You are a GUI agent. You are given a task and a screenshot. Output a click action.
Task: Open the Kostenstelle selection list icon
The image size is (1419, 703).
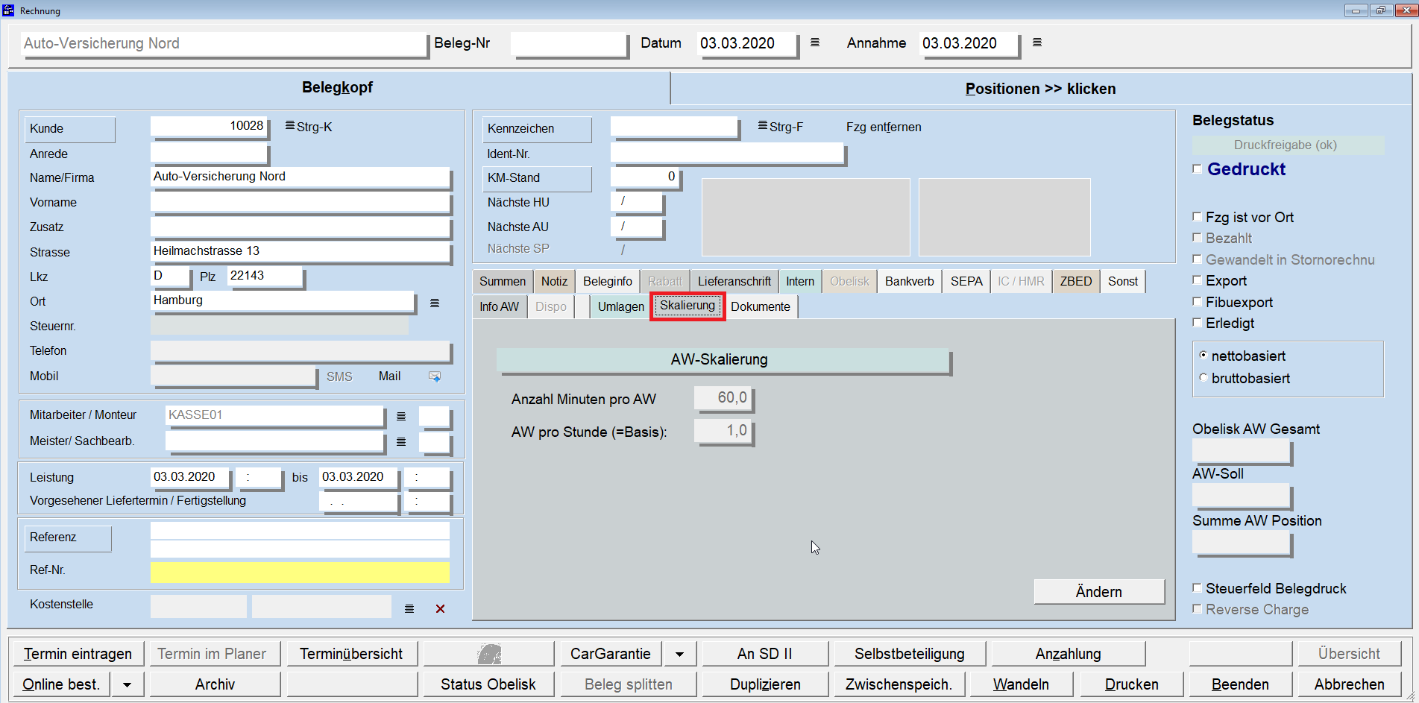pos(409,608)
